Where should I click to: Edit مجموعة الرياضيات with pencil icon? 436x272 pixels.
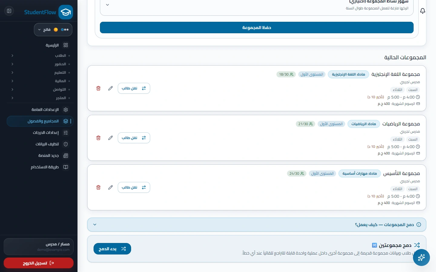111,138
